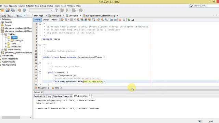Click test.Demo breadcrumb
The width and height of the screenshot is (219, 123).
[42, 88]
